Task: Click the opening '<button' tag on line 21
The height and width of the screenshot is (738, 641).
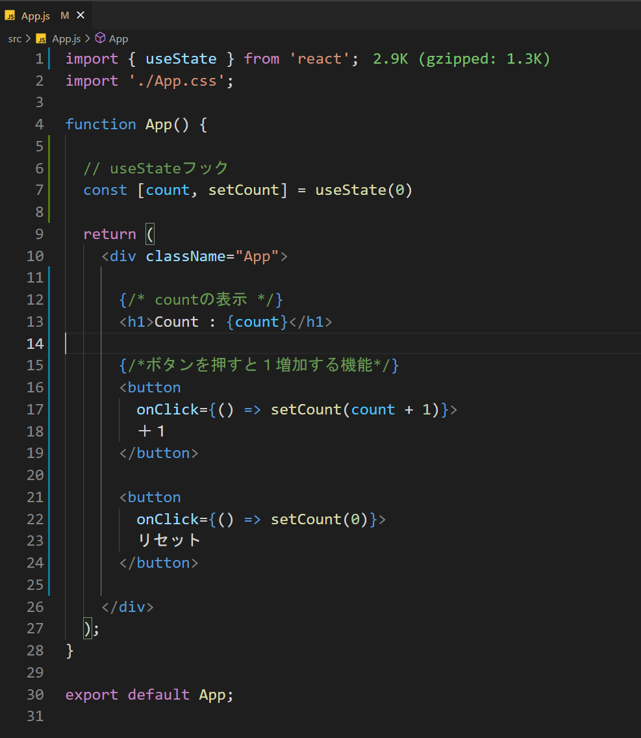Action: (x=150, y=497)
